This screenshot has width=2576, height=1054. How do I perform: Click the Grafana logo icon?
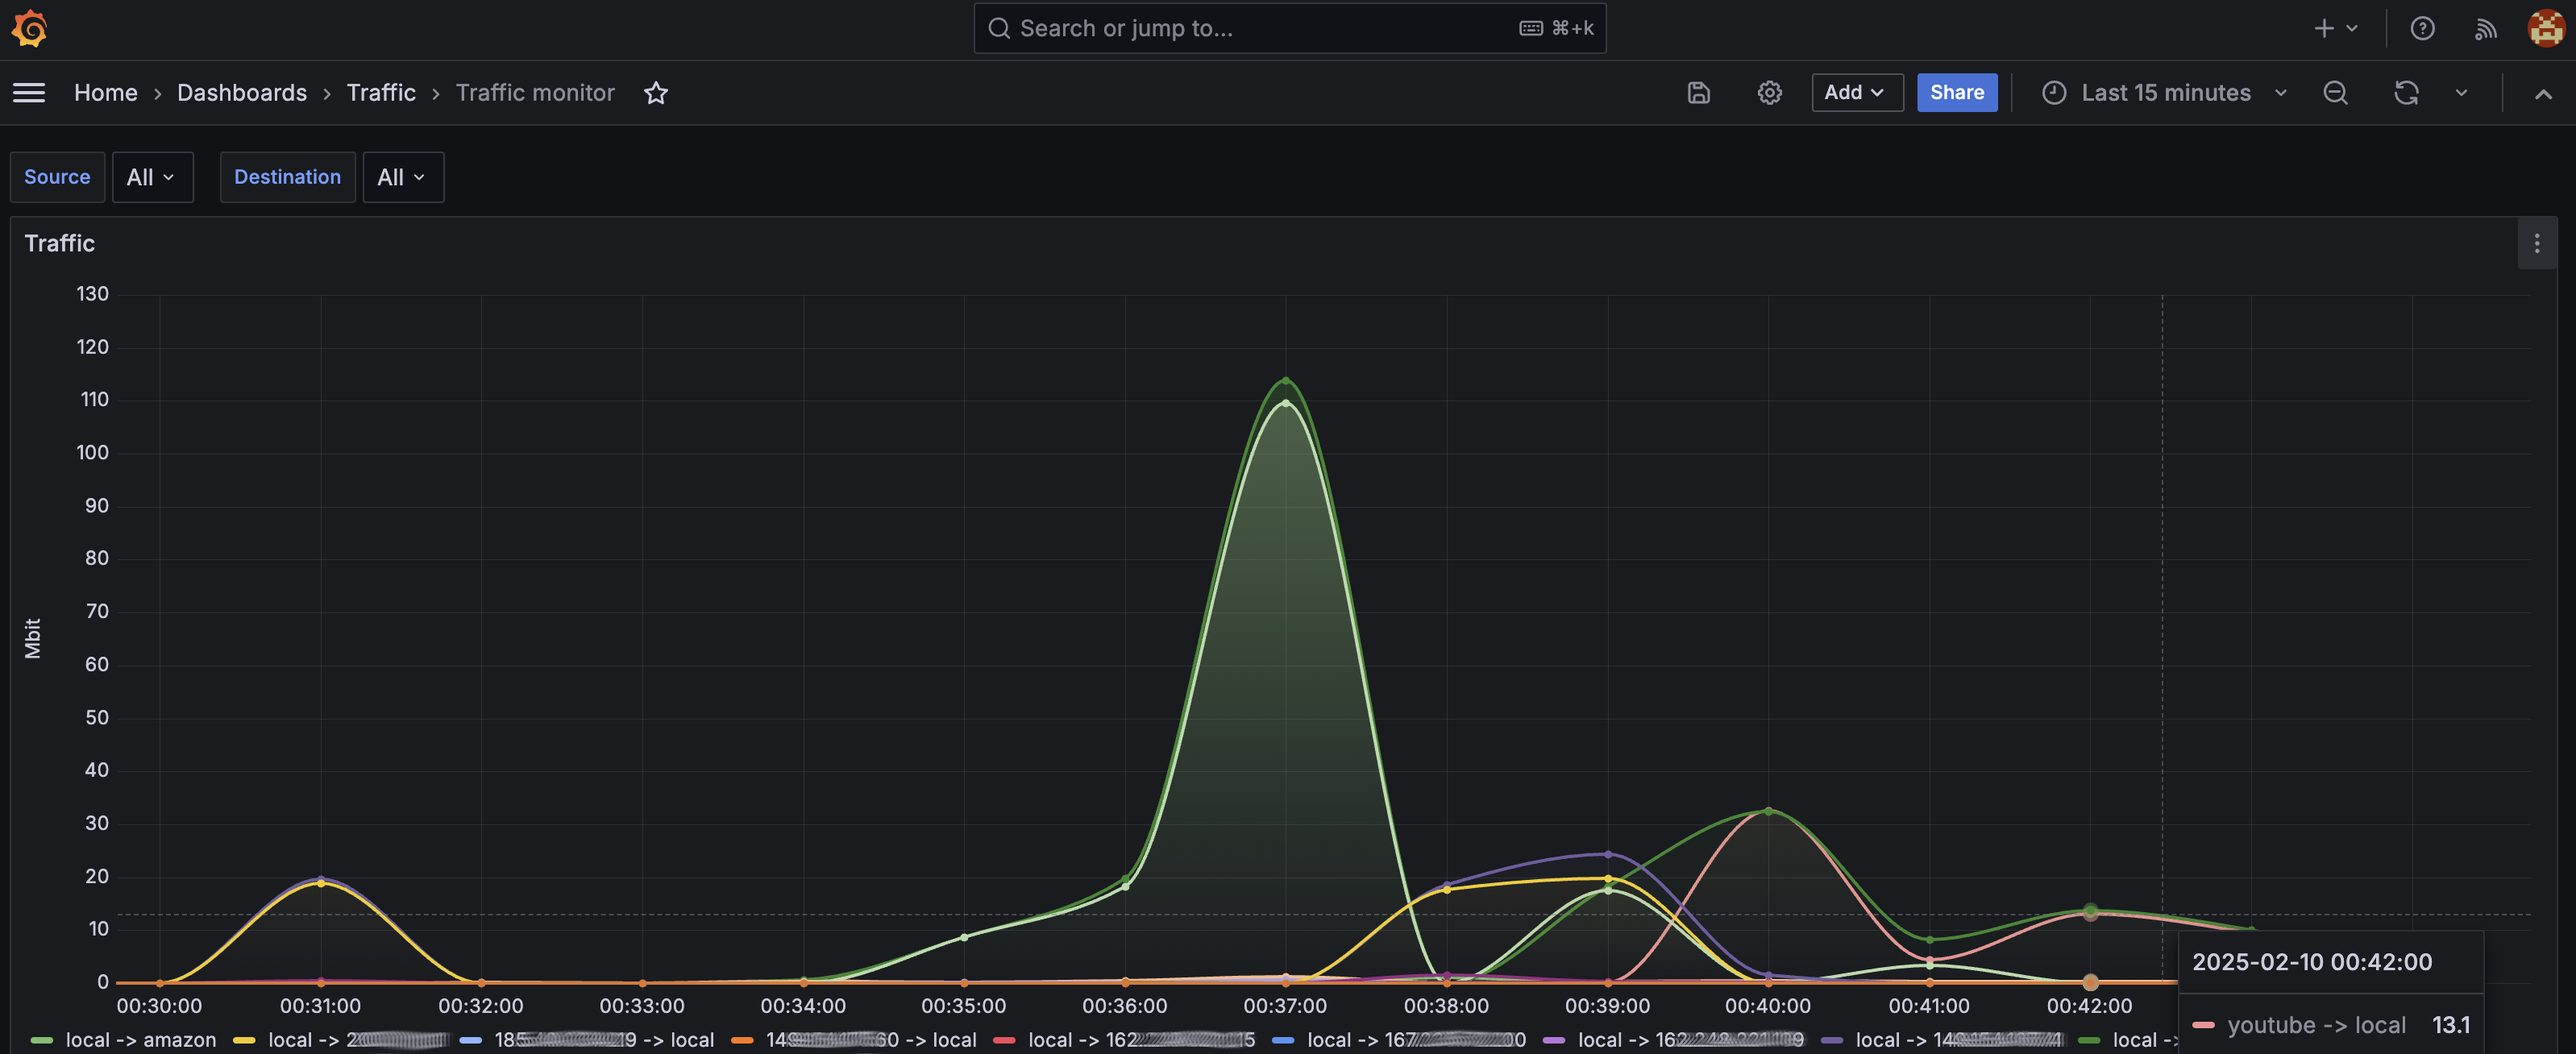coord(30,28)
